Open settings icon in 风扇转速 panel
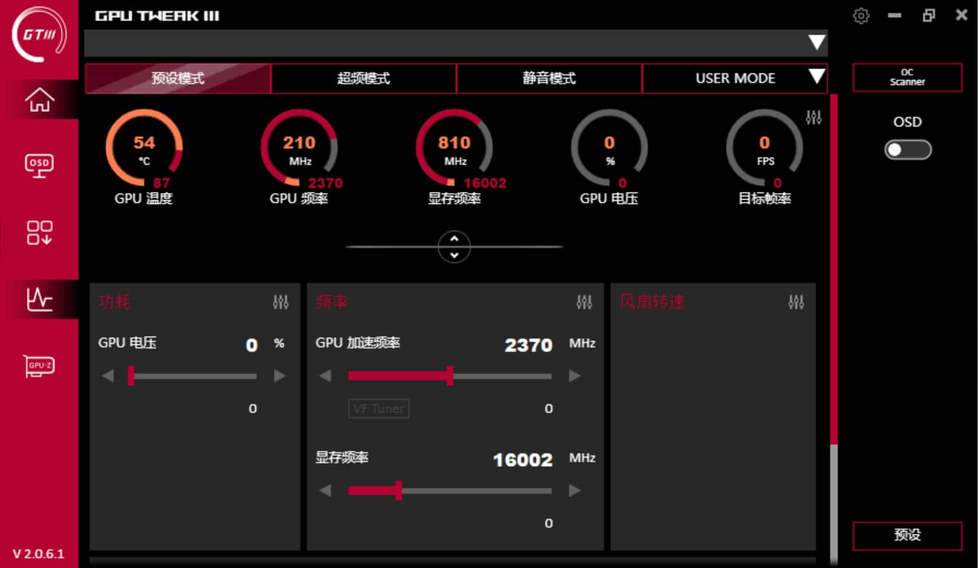Image resolution: width=978 pixels, height=568 pixels. coord(796,302)
